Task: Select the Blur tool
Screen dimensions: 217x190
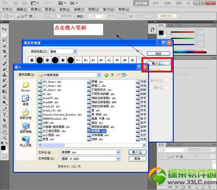Action: [x=4, y=97]
